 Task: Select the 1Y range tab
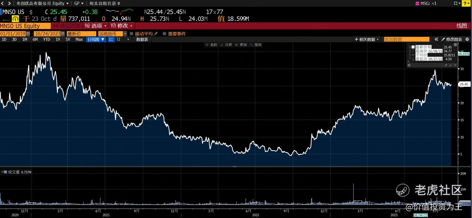click(x=58, y=39)
